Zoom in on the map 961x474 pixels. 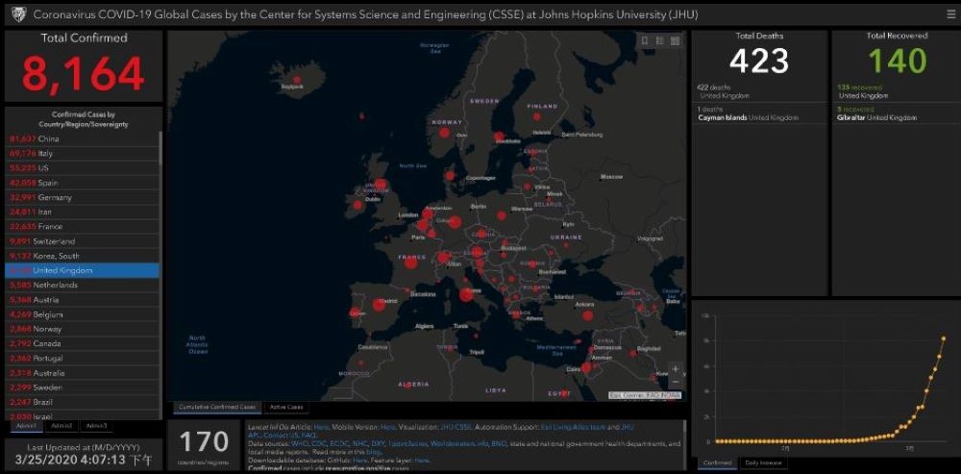point(676,369)
